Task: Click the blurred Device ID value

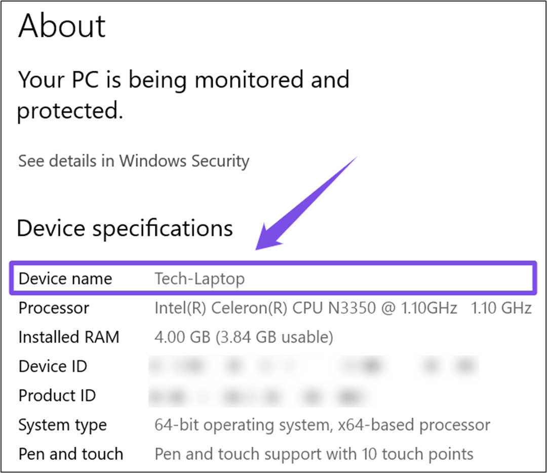Action: pos(313,366)
